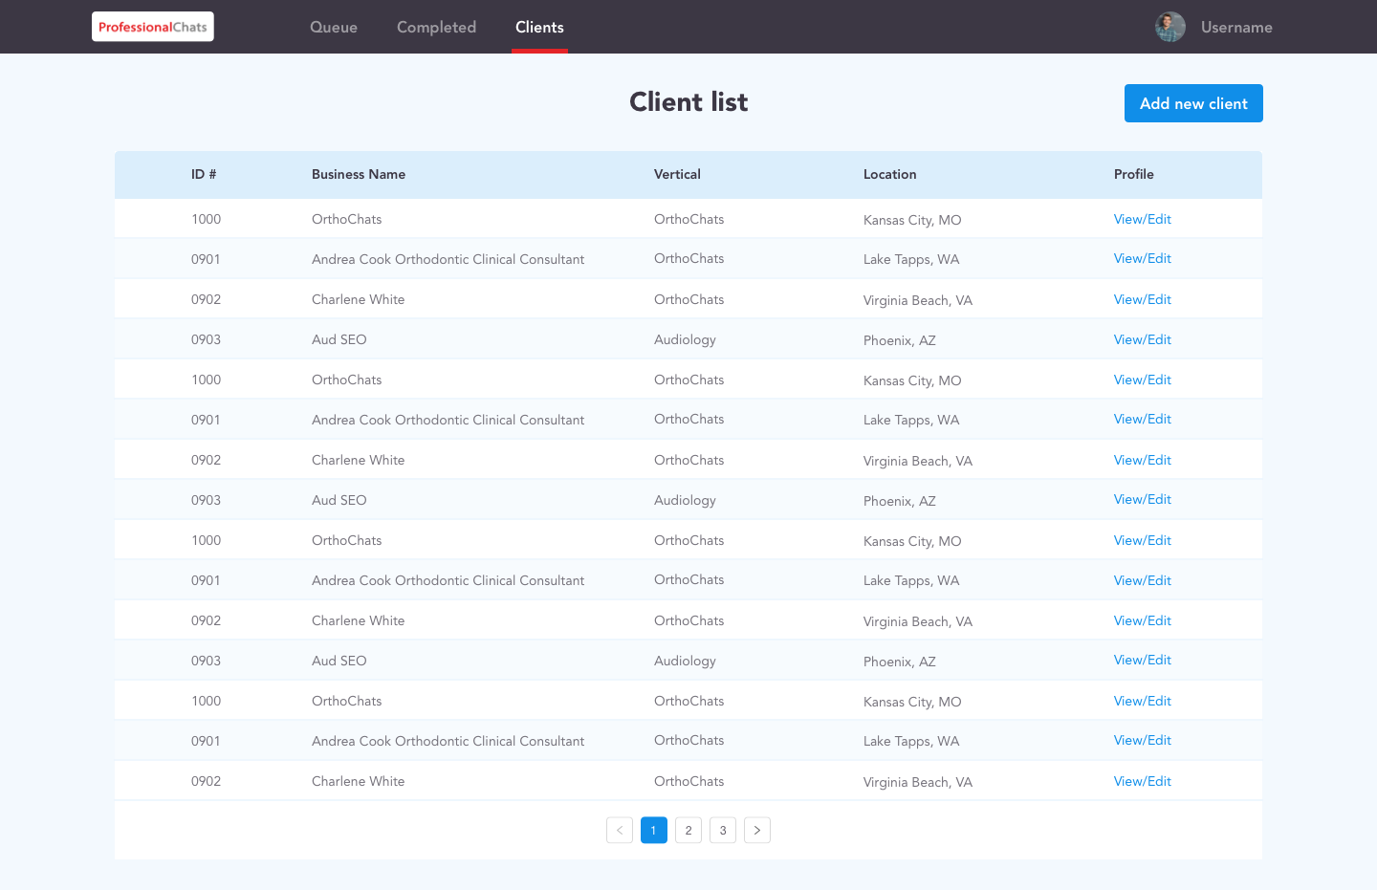Viewport: 1377px width, 890px height.
Task: Sort by the Business Name column header
Action: (x=359, y=174)
